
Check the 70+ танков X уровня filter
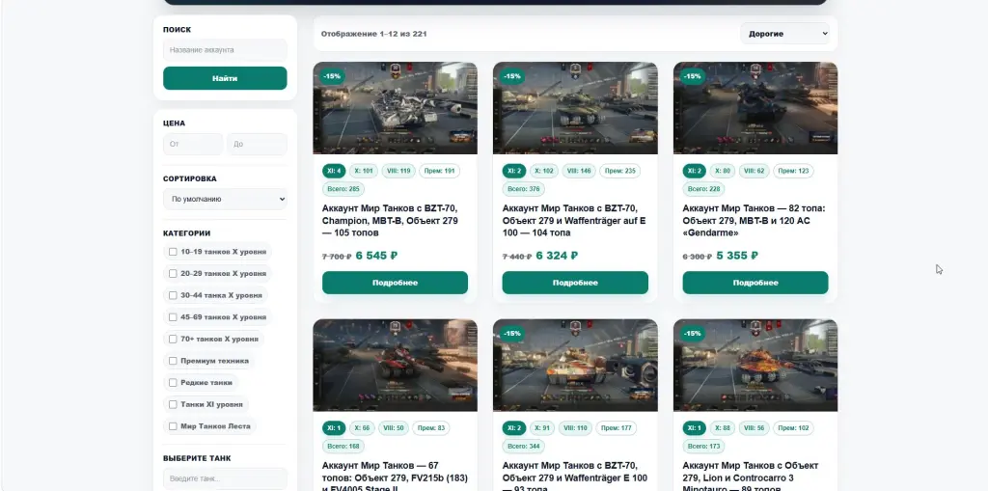pyautogui.click(x=173, y=340)
